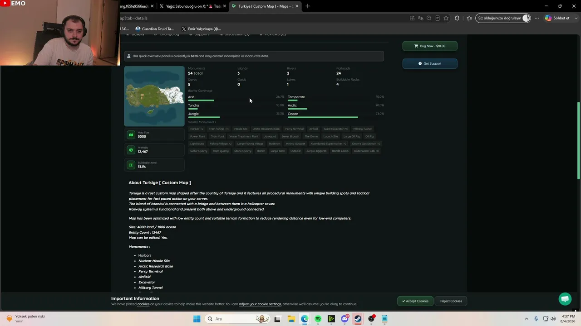Viewport: 581px width, 326px height.
Task: Reject cookies in the notice bar
Action: click(451, 301)
